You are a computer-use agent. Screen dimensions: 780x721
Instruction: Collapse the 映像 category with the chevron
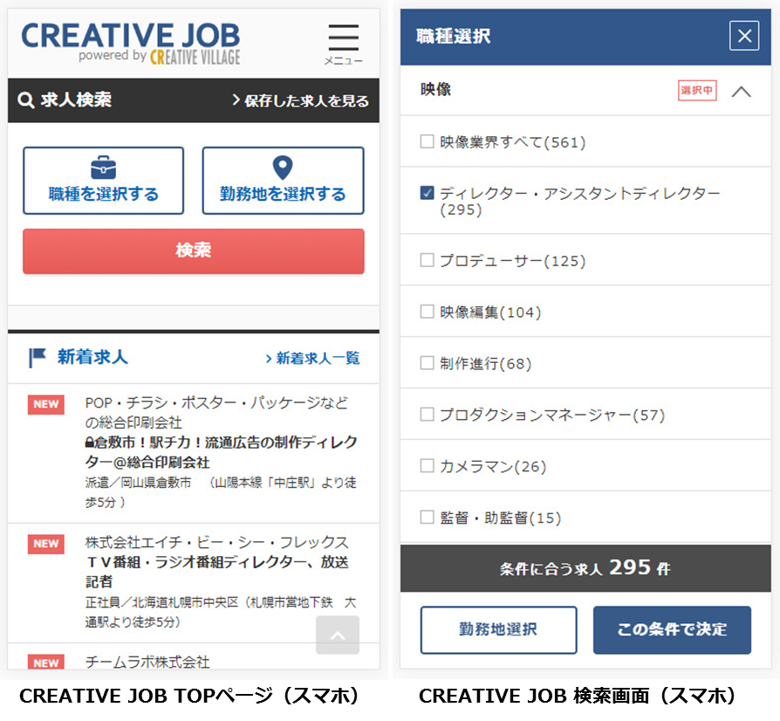coord(742,92)
